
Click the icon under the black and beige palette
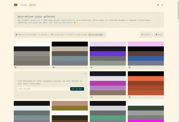54,67
